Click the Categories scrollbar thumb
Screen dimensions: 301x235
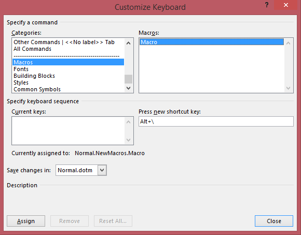point(128,79)
